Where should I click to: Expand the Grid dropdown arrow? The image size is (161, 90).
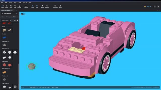(x=38, y=6)
